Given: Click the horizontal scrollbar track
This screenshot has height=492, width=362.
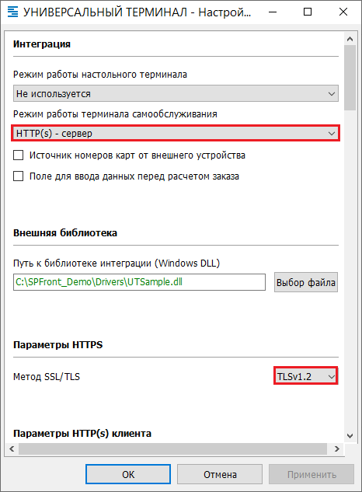Looking at the screenshot, I should tap(173, 448).
